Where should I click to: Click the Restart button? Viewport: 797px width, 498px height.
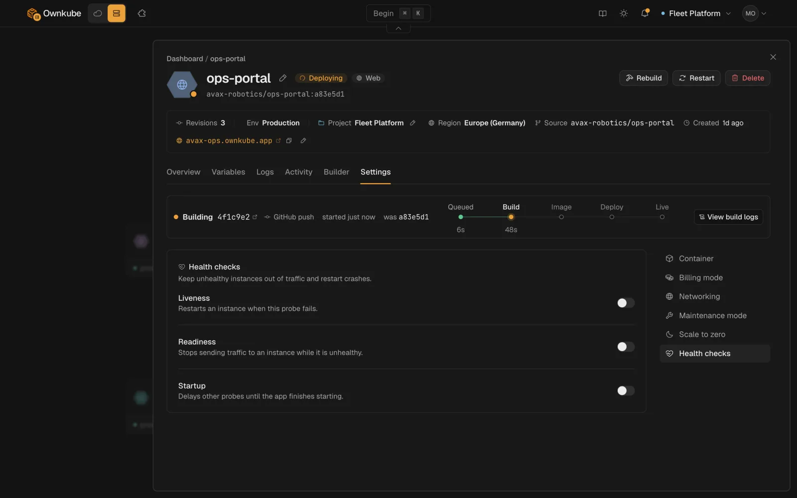[x=696, y=78]
